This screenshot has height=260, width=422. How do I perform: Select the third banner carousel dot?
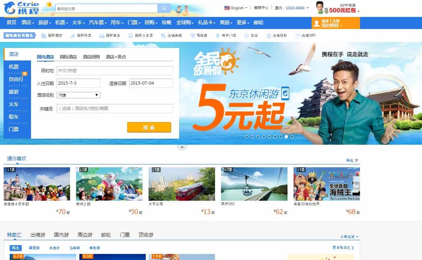click(258, 137)
